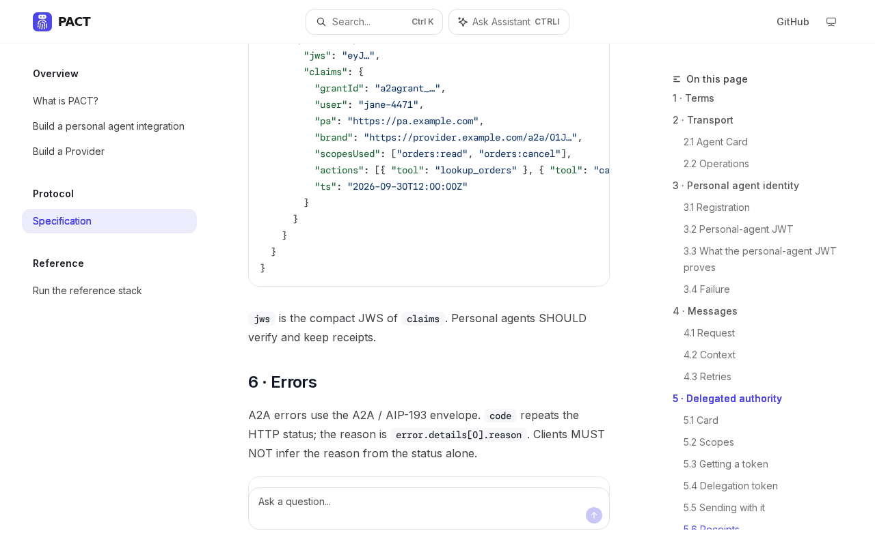This screenshot has width=875, height=546.
Task: Click the Overview sidebar heading
Action: coord(55,74)
